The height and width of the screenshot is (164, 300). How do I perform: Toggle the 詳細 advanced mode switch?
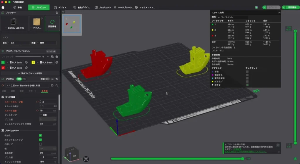[47, 79]
